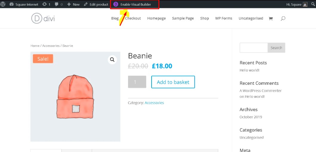316x152 pixels.
Task: Open the header search magnifier icon
Action: (283, 18)
